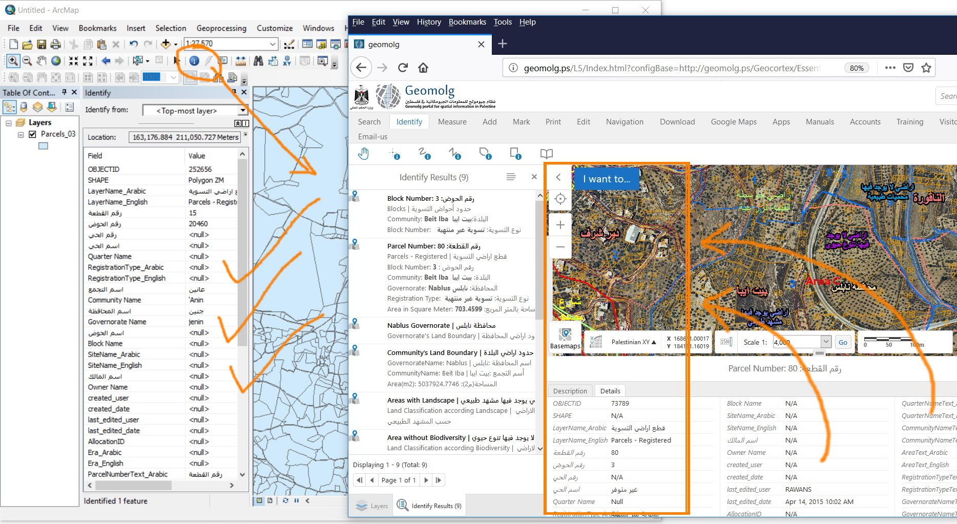The height and width of the screenshot is (524, 957).
Task: Go to the browser home page
Action: click(x=423, y=68)
